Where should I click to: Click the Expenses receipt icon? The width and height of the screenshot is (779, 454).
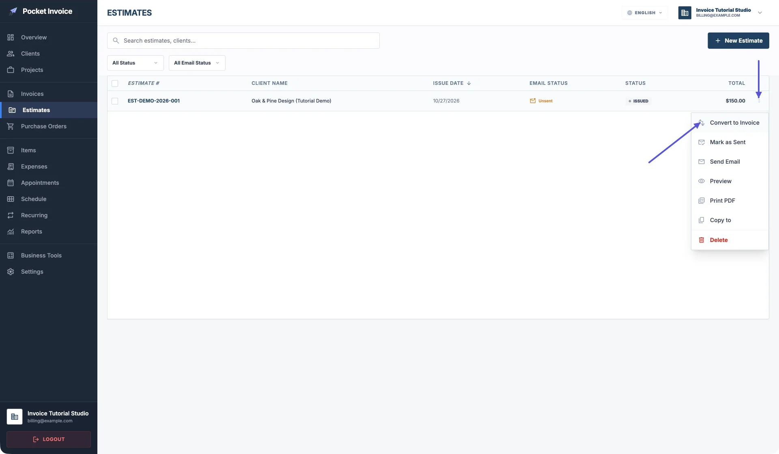click(11, 166)
